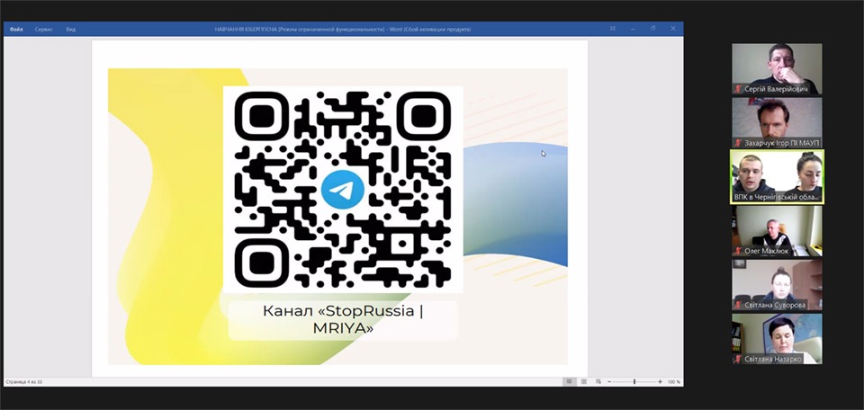Click muted mic icon of Захарчук Ігор
This screenshot has width=864, height=410.
(738, 143)
